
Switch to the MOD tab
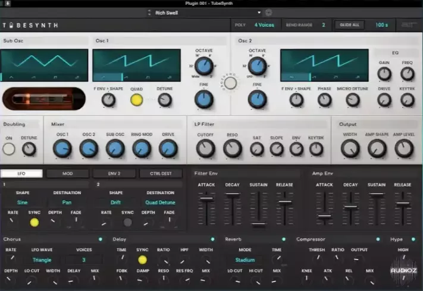[x=67, y=173]
